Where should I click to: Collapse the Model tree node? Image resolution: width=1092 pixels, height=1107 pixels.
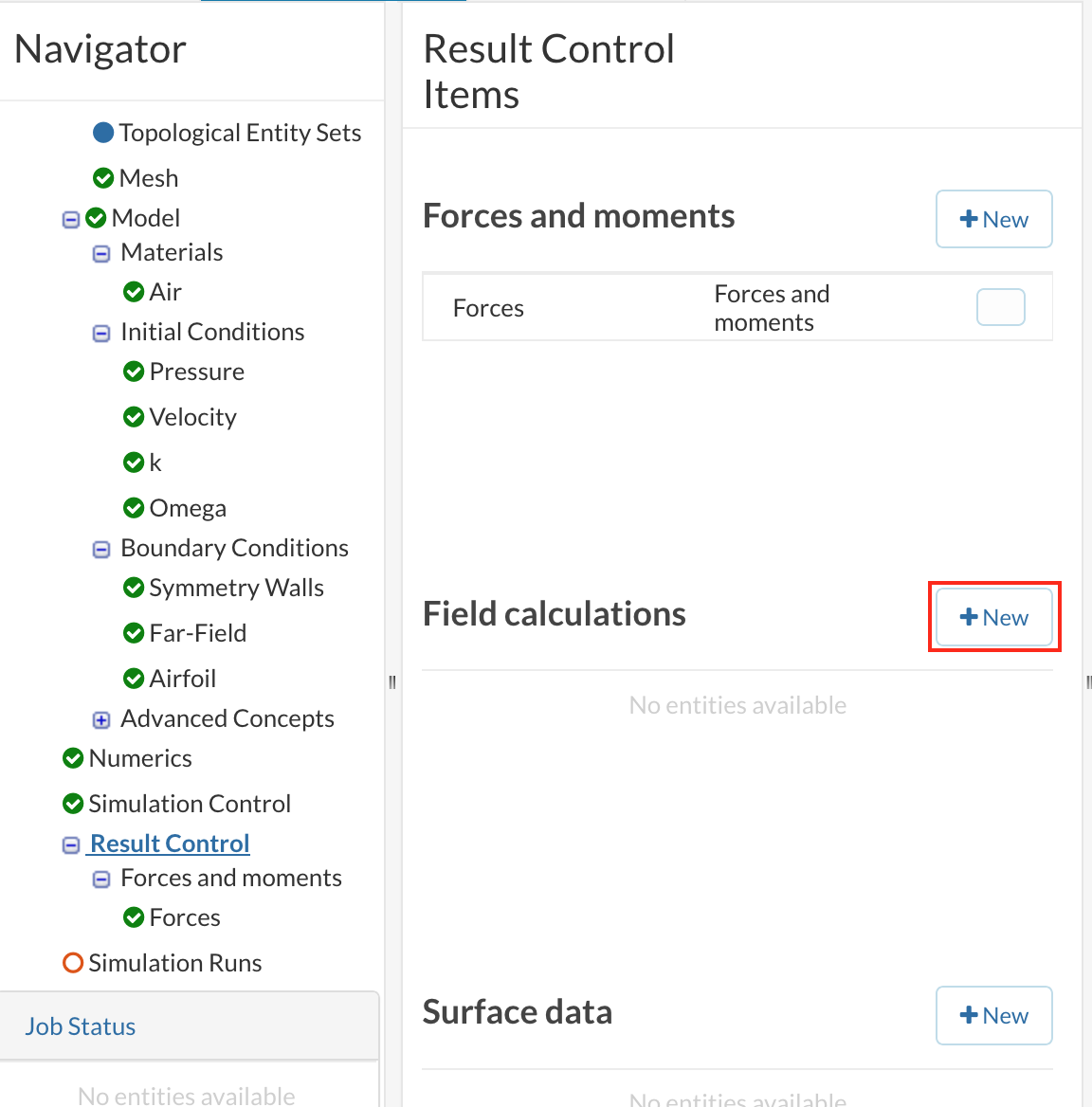(71, 219)
